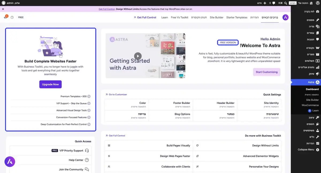Click the Start Customizing button
The height and width of the screenshot is (173, 321).
pos(267,72)
